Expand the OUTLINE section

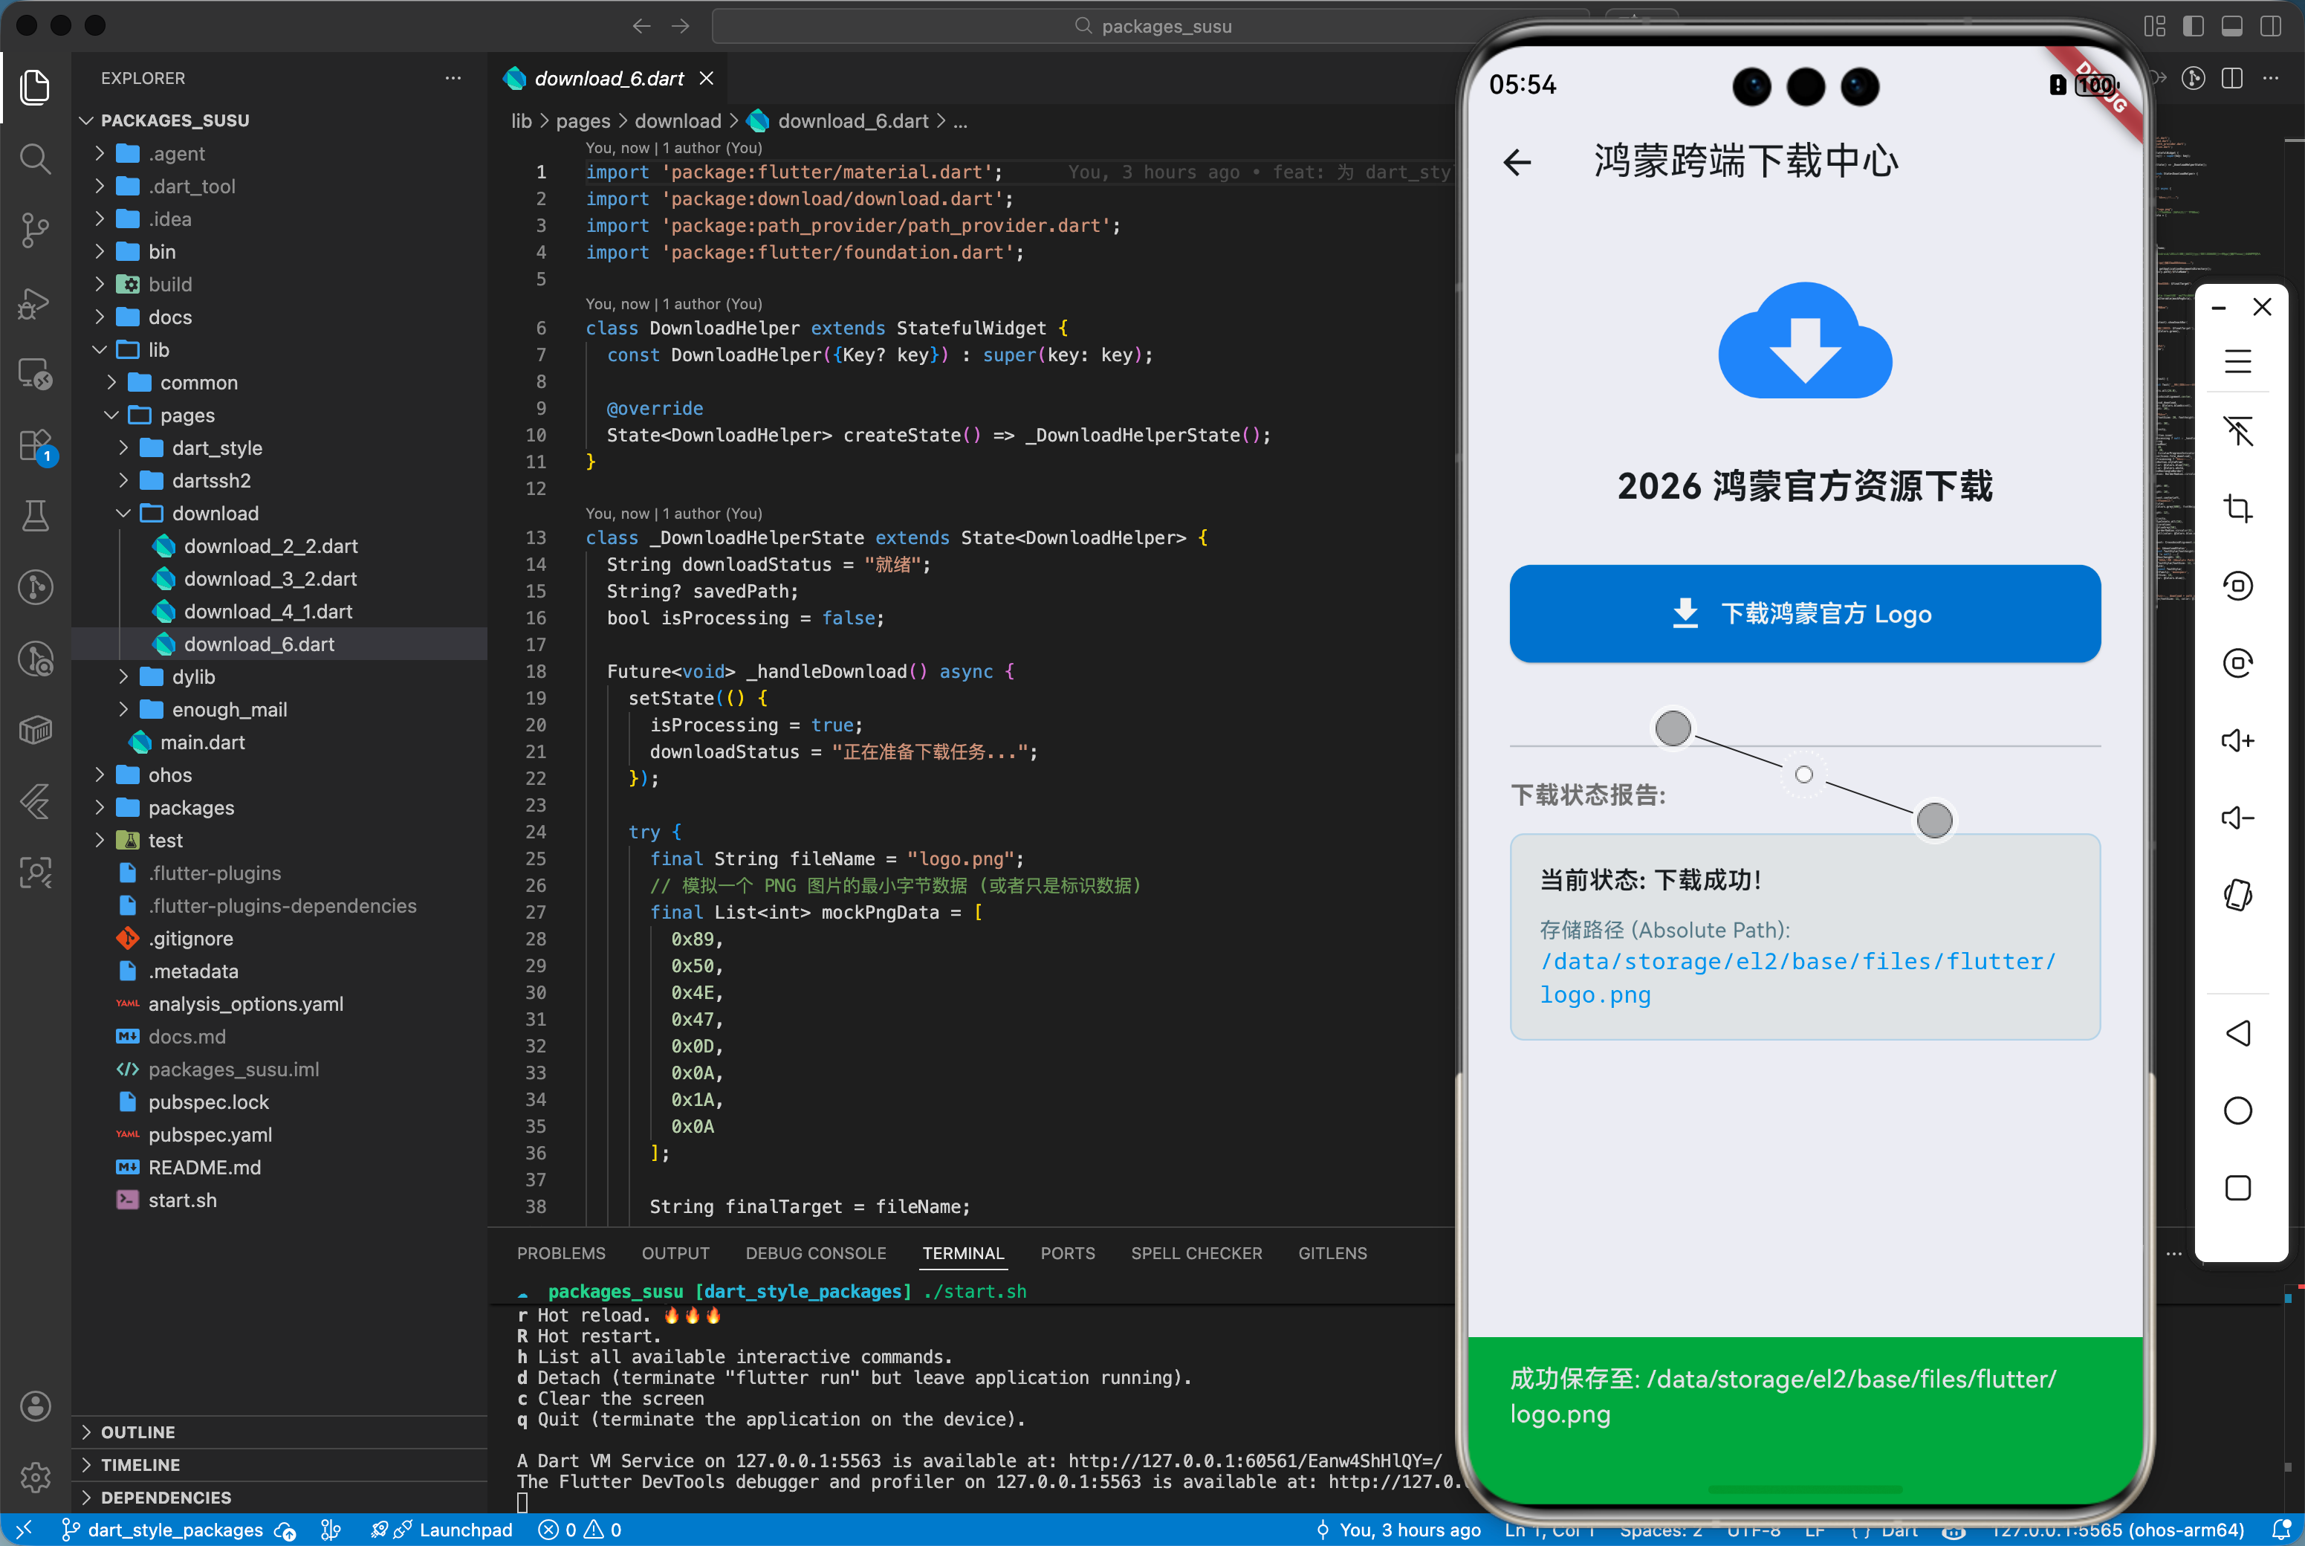pyautogui.click(x=138, y=1432)
